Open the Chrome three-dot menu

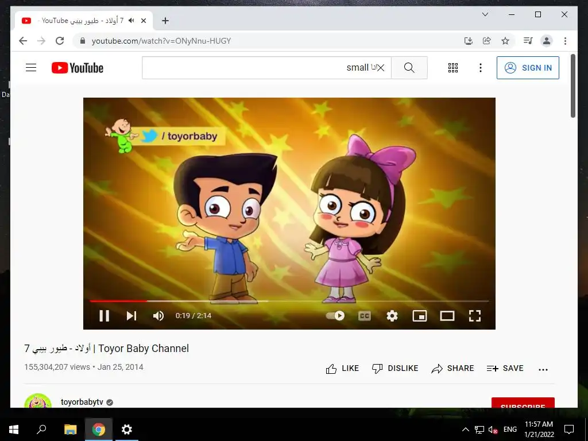565,41
